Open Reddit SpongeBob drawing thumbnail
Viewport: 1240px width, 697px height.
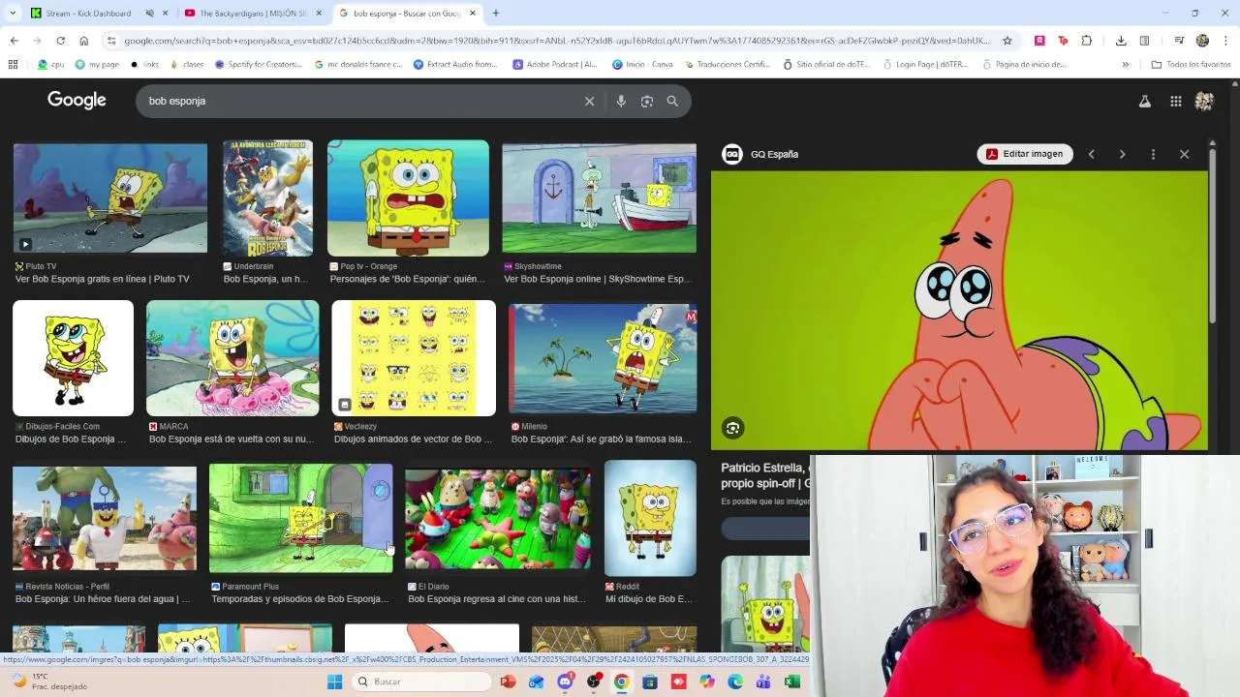(x=650, y=518)
